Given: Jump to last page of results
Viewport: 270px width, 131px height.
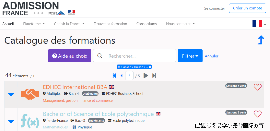Looking at the screenshot, I should point(154,76).
